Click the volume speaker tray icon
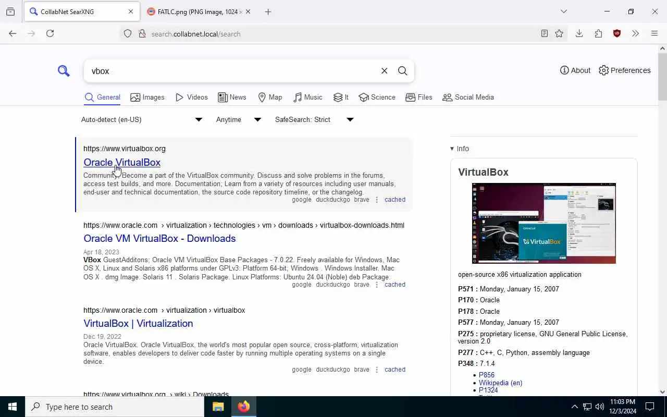 coord(600,407)
